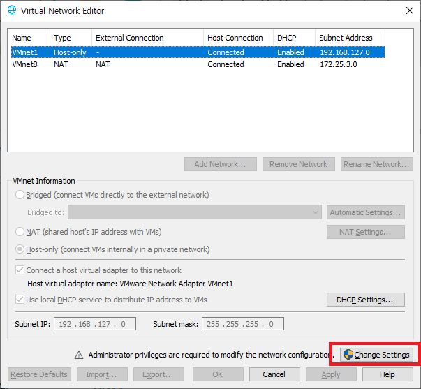
Task: Click the Connected host cell for VMnet8
Action: click(x=226, y=64)
